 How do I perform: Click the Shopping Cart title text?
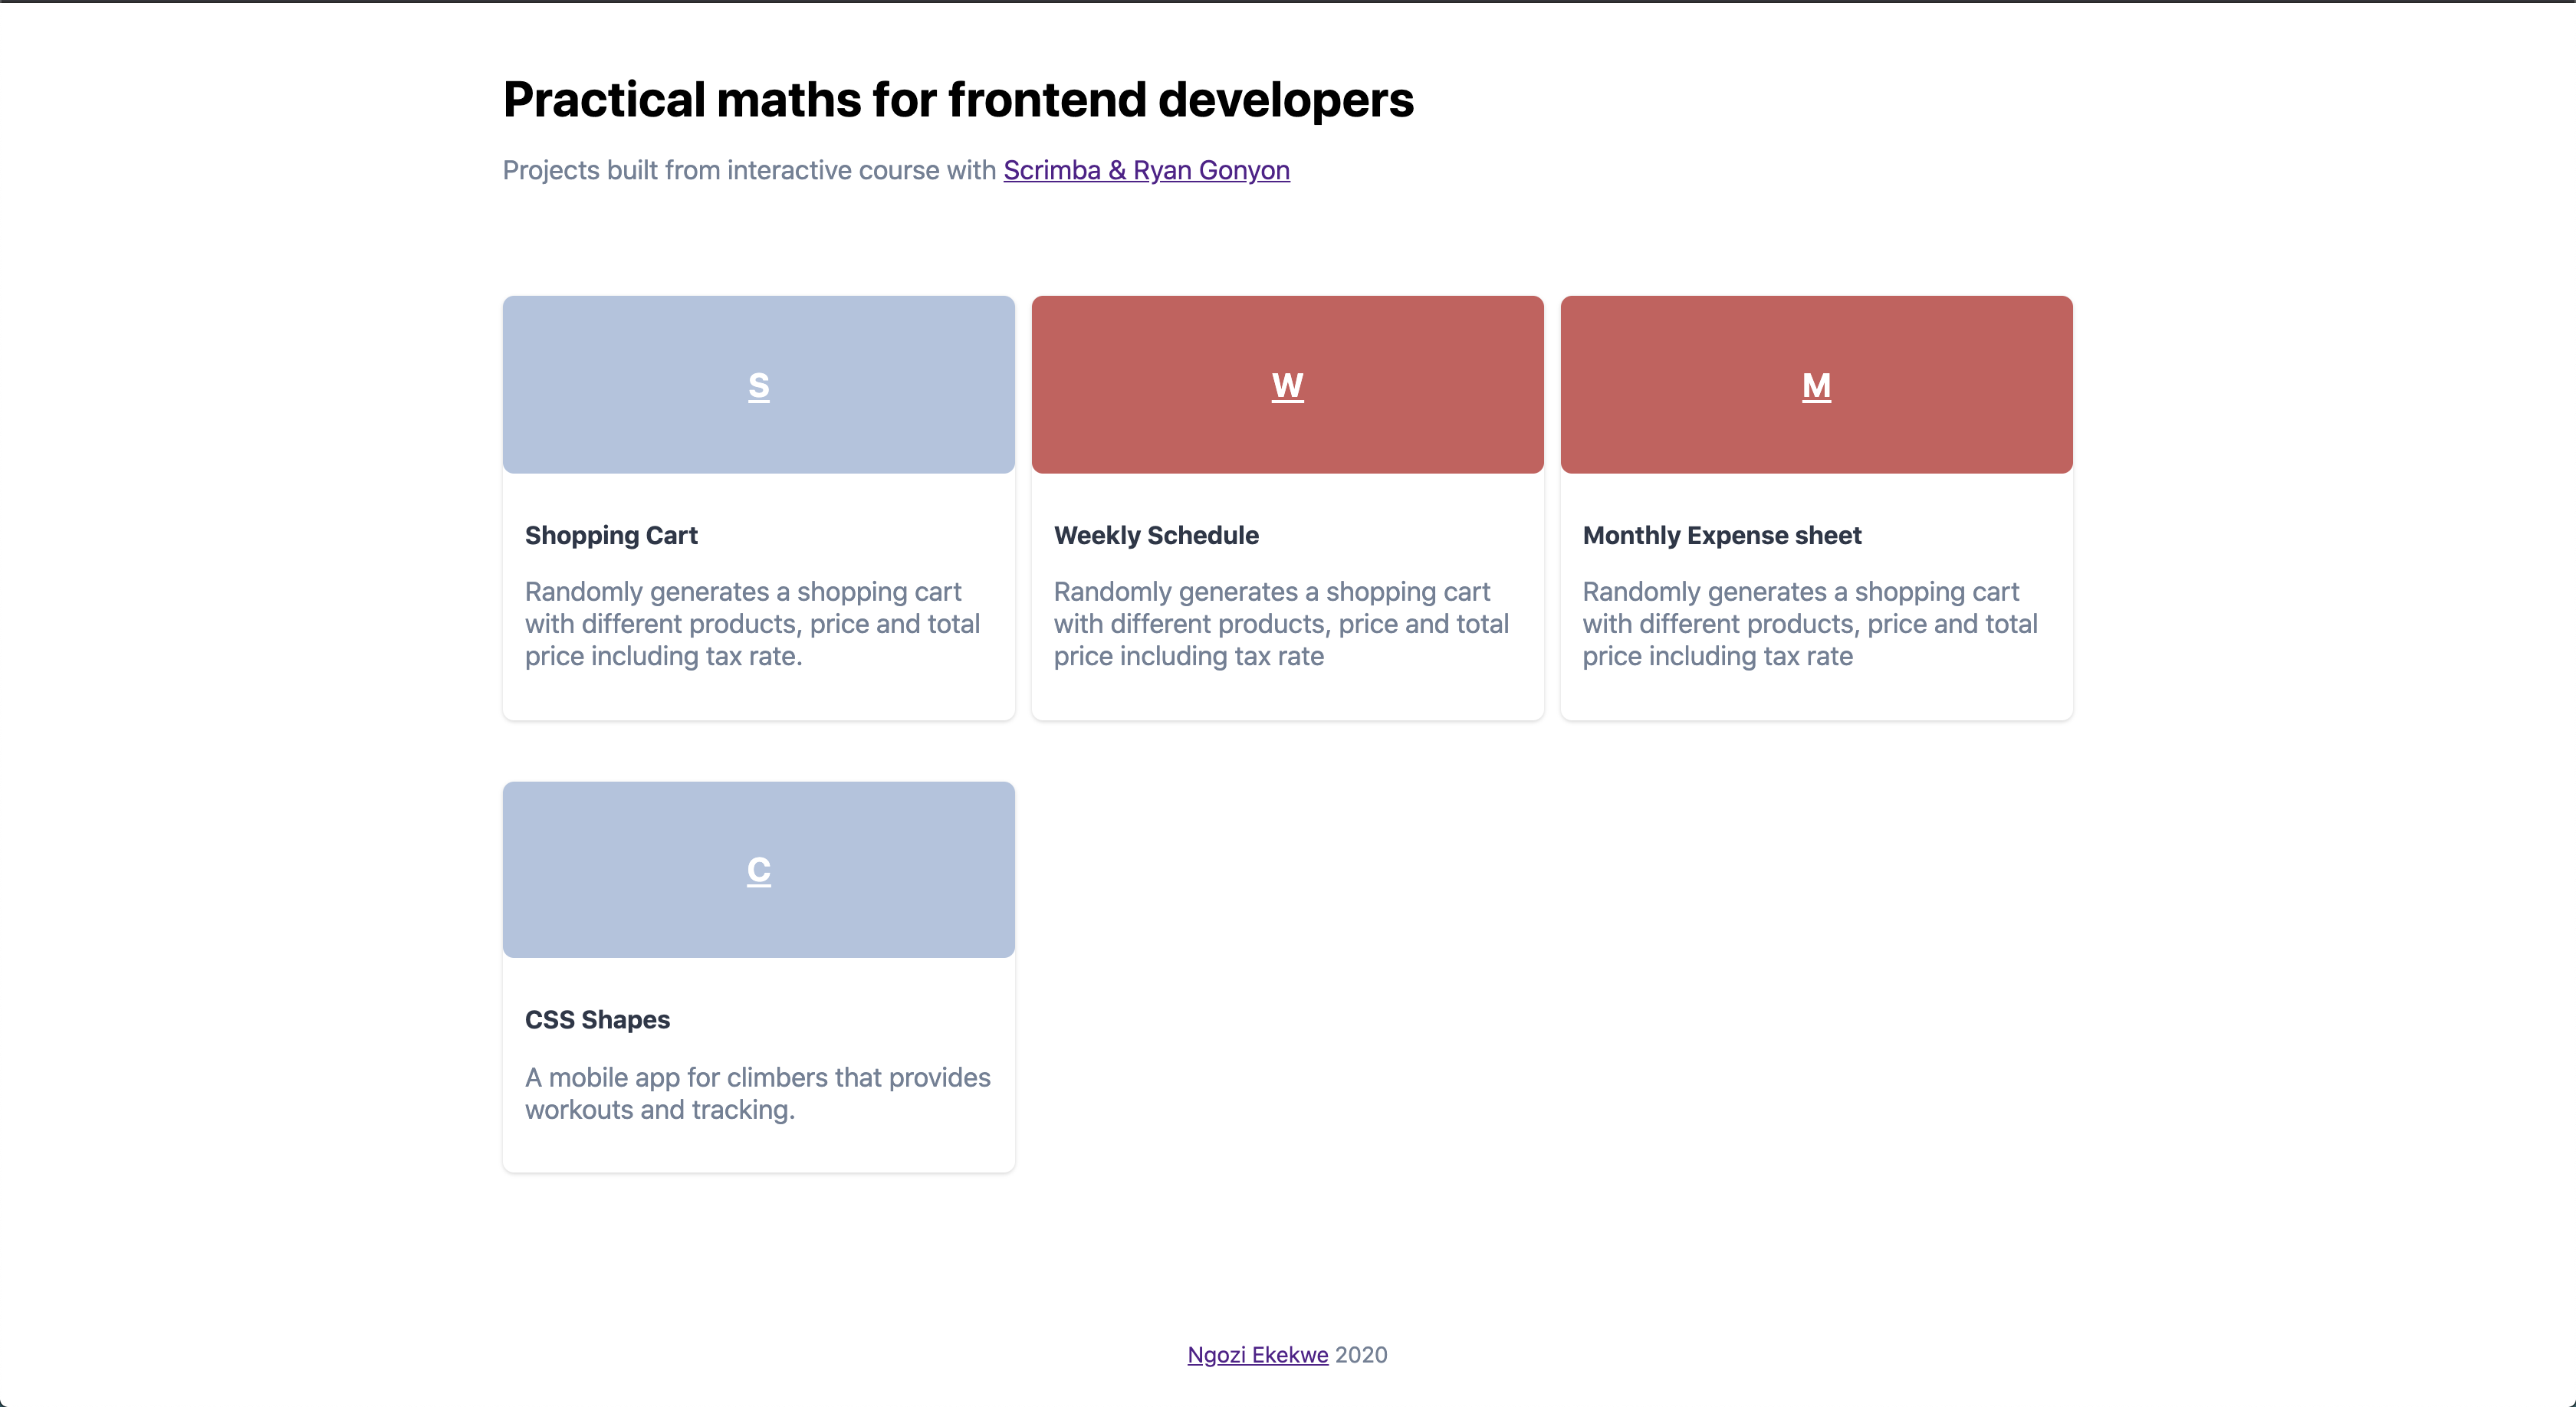pos(611,536)
